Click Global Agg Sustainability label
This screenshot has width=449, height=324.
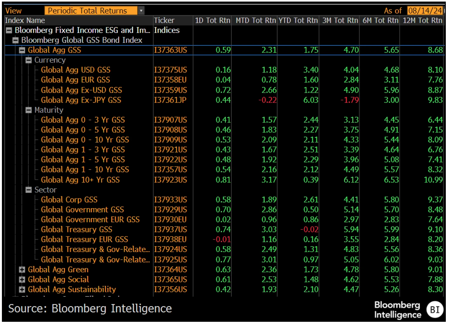[72, 289]
